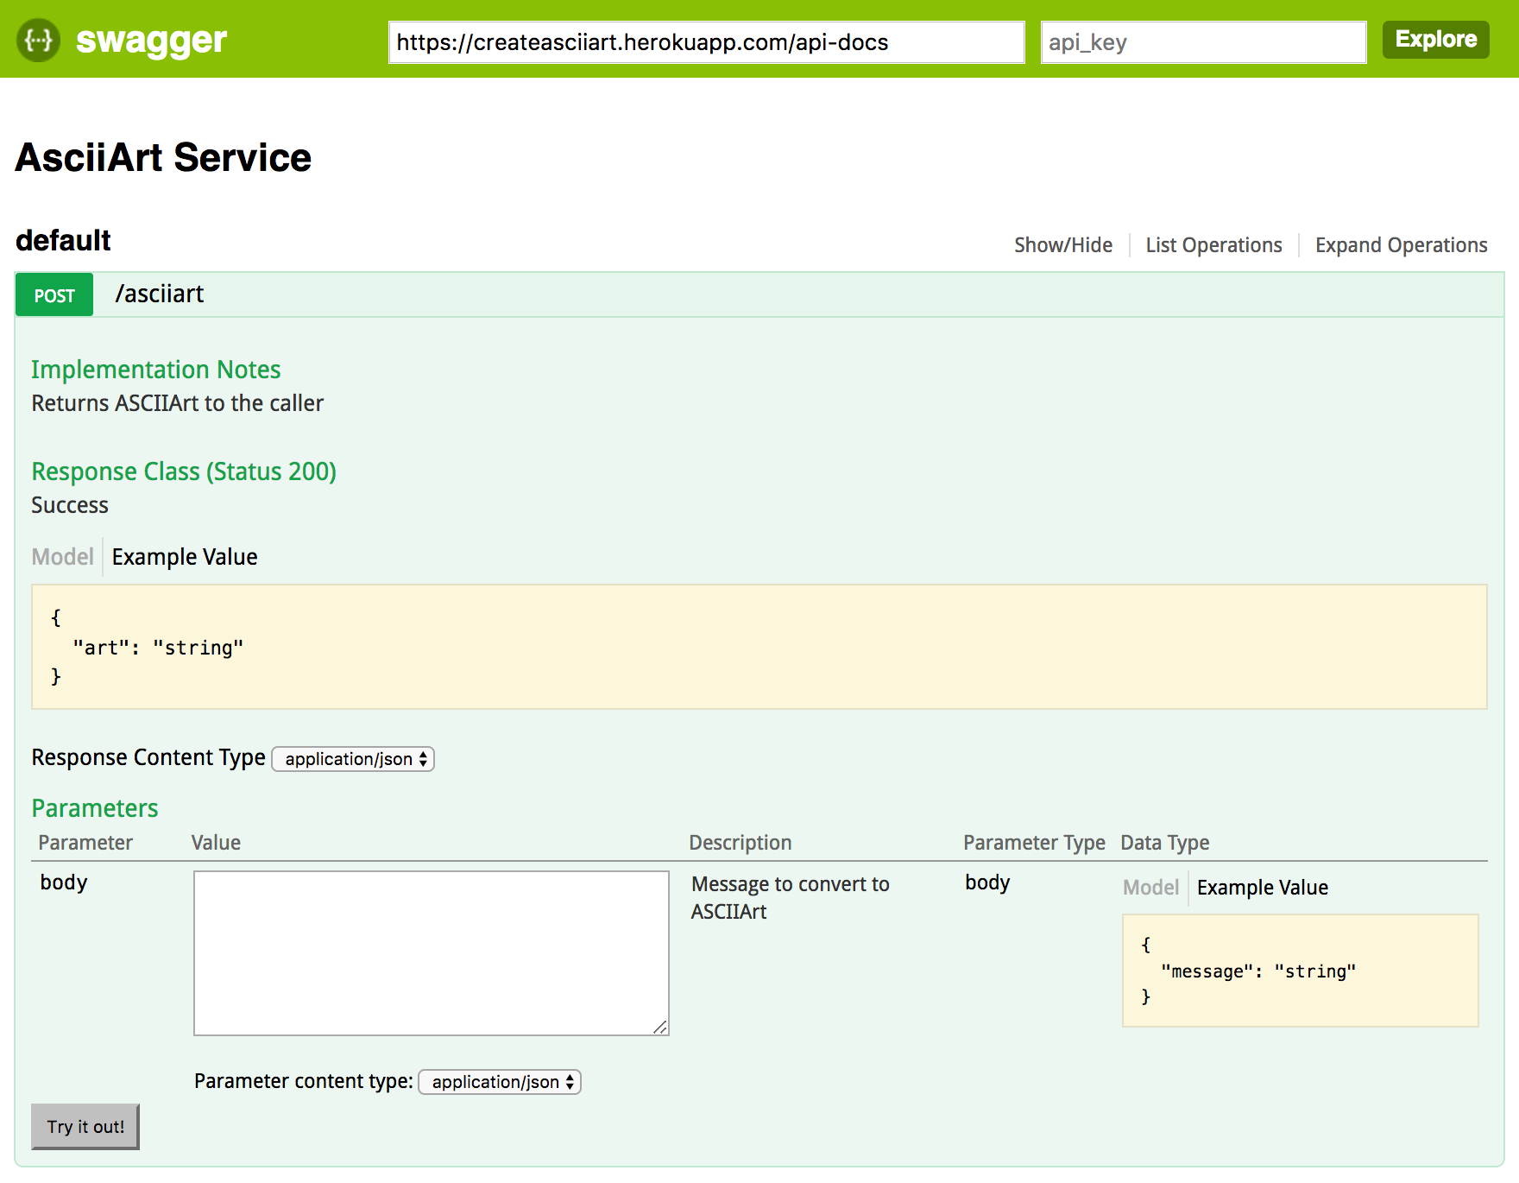The height and width of the screenshot is (1183, 1519).
Task: Click the Show/Hide link
Action: pos(1062,245)
